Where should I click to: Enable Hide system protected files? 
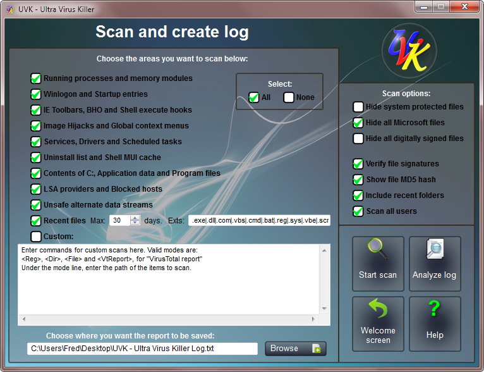pos(358,107)
